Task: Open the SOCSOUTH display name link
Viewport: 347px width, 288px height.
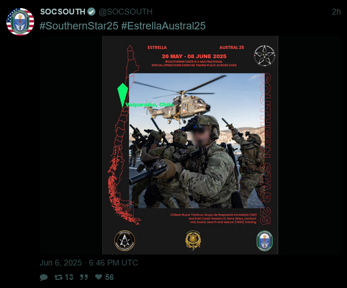Action: click(x=62, y=12)
